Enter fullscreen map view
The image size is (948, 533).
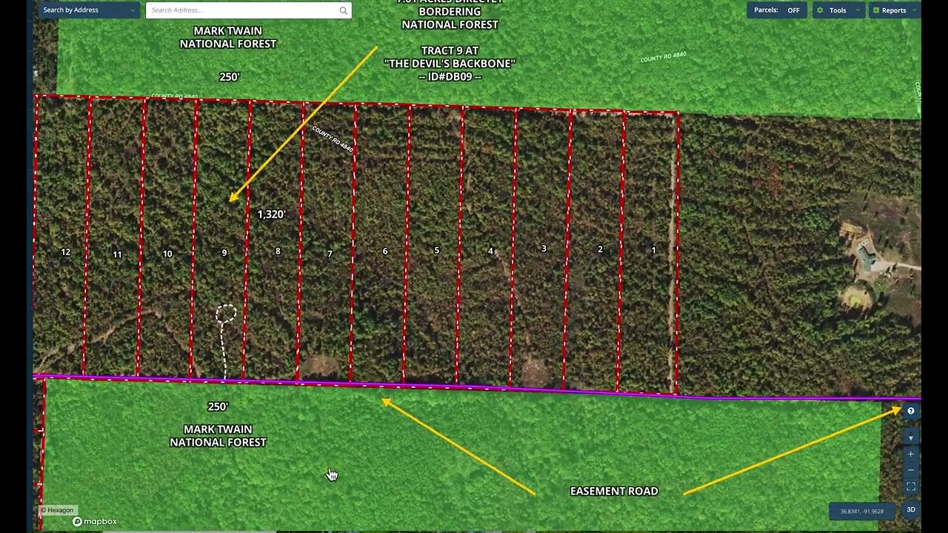click(911, 486)
